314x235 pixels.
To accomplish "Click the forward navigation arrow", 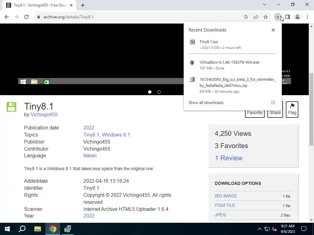I will click(17, 17).
